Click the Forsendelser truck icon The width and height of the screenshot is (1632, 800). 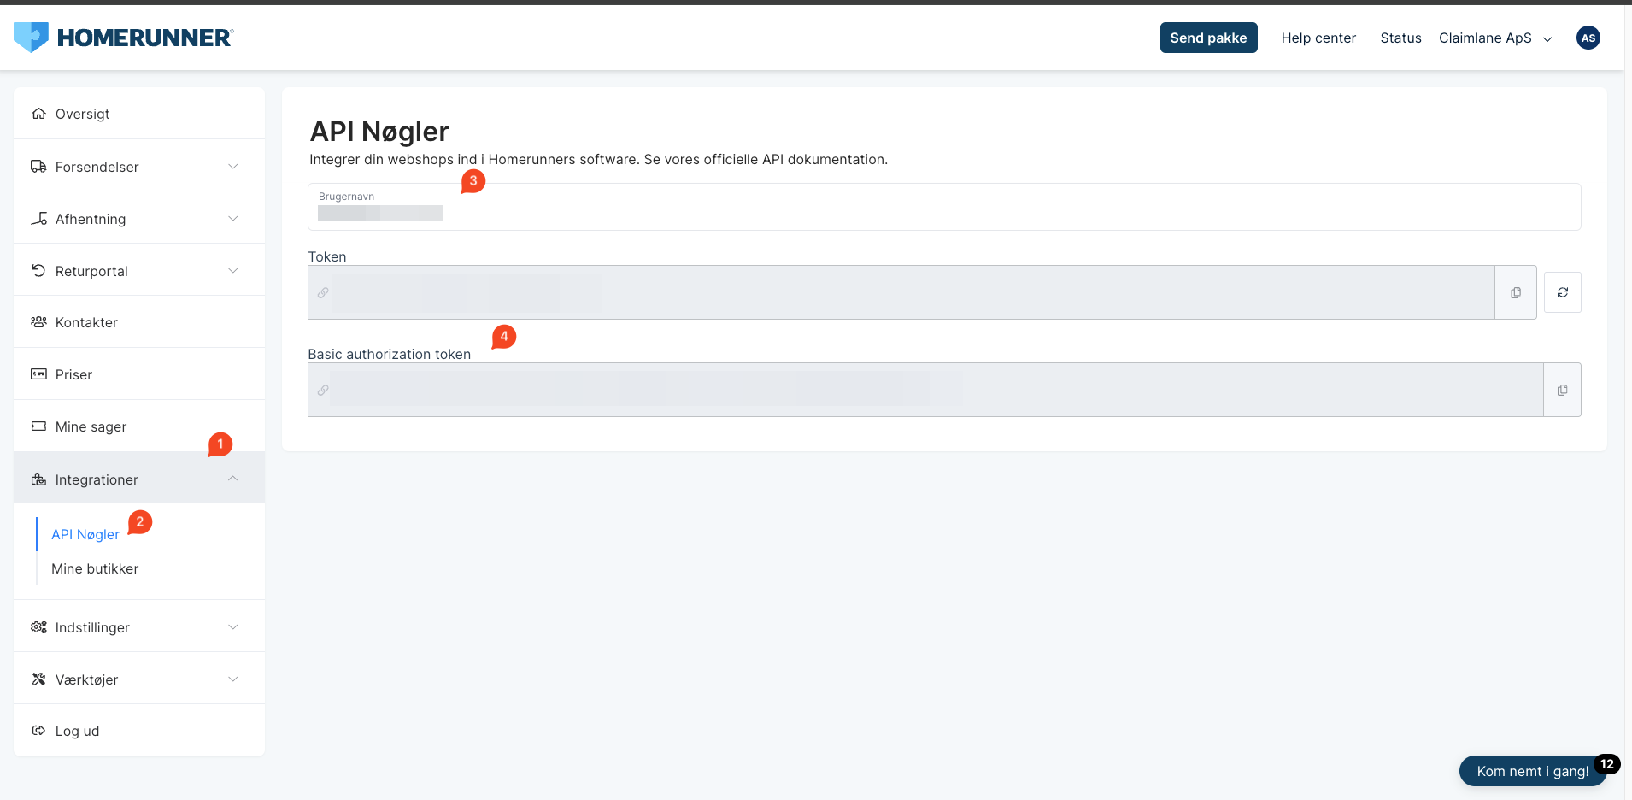(x=38, y=167)
